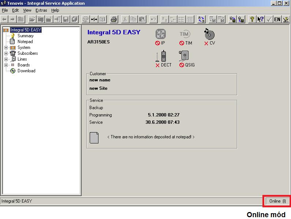Click the checkmark toolbar icon

tap(269, 19)
